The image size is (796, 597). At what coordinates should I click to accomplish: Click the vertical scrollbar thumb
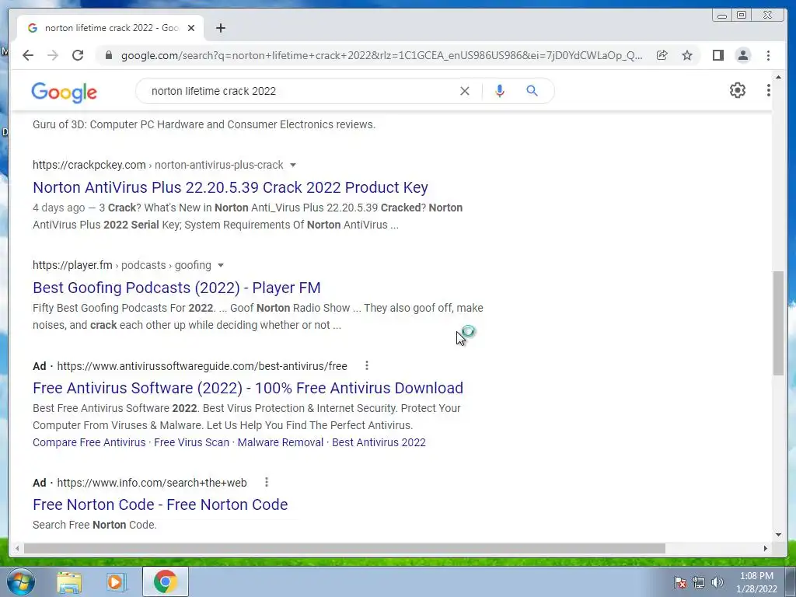tap(778, 323)
